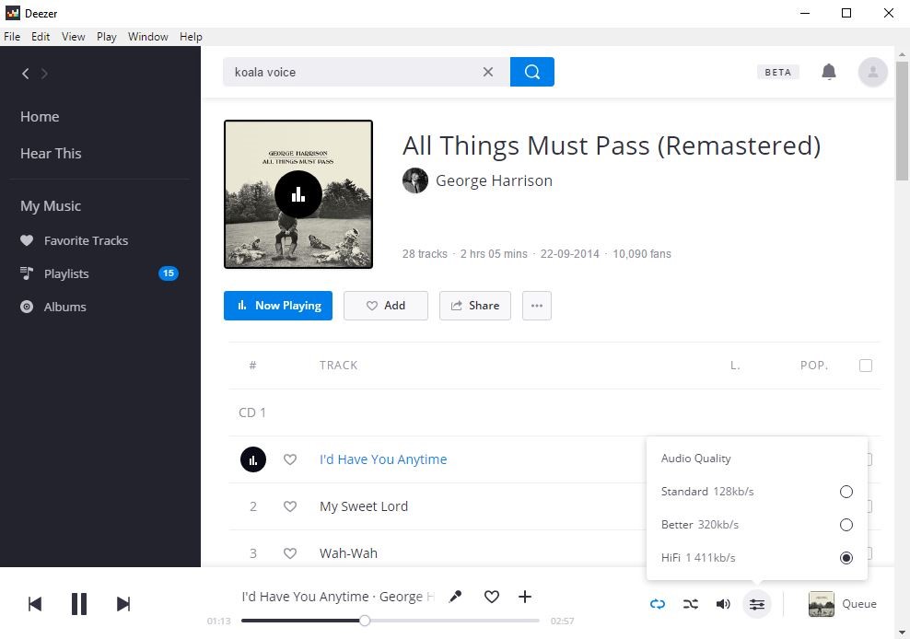Click the Playlists count badge 15
The width and height of the screenshot is (910, 639).
point(169,273)
